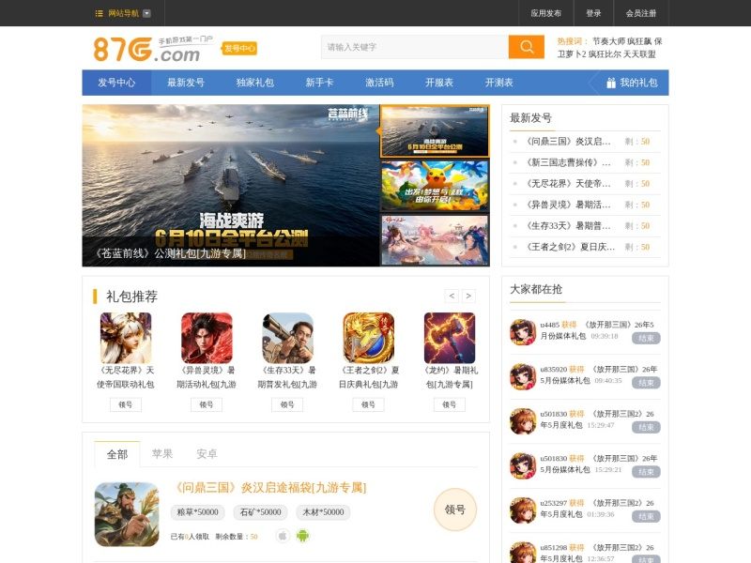751x563 pixels.
Task: Open the 独家礼包 nav item
Action: (254, 83)
